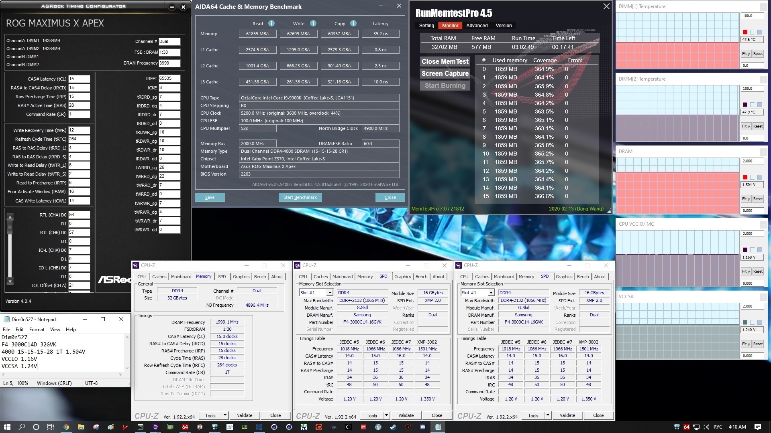Image resolution: width=771 pixels, height=433 pixels.
Task: Select the Mainboard tab in left CPU-Z
Action: click(x=181, y=277)
